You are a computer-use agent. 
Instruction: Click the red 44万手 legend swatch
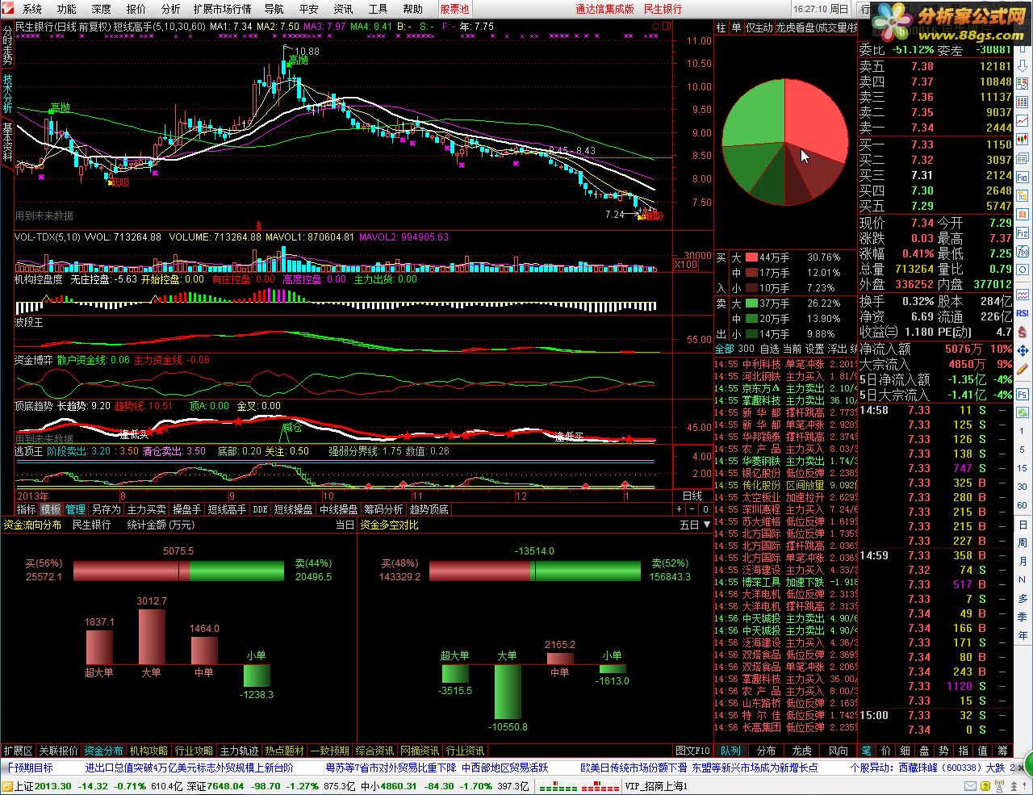click(x=751, y=257)
